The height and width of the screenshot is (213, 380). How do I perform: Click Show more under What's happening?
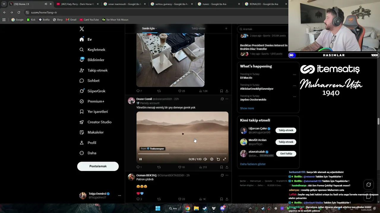pos(247,108)
